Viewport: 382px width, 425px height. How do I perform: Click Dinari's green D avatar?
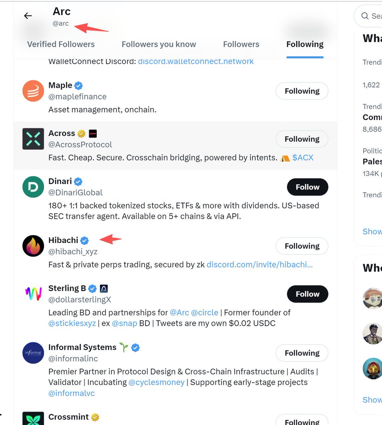point(33,187)
